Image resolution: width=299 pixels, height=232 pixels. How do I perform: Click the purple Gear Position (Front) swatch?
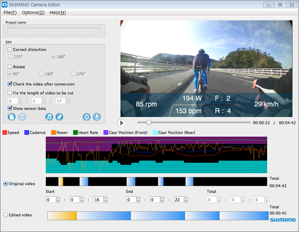pyautogui.click(x=106, y=133)
